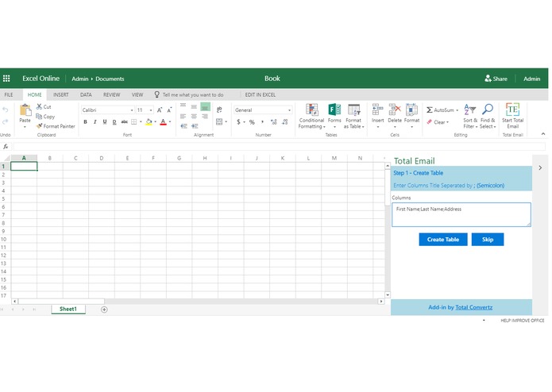
Task: Click the Redo arrow icon
Action: [x=5, y=121]
